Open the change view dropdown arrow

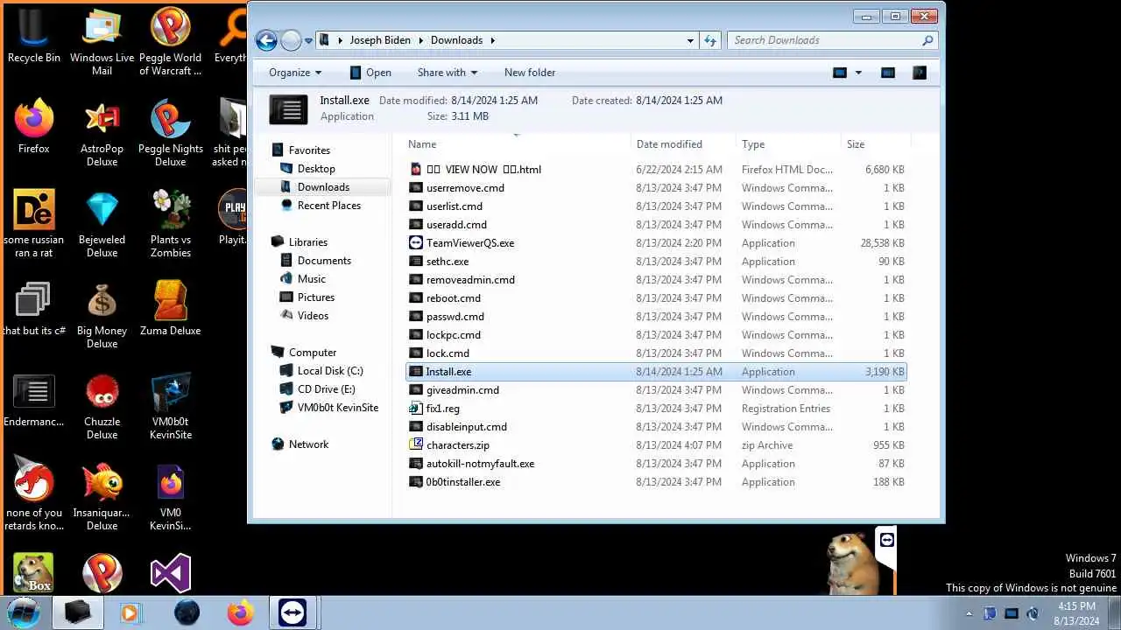click(858, 73)
